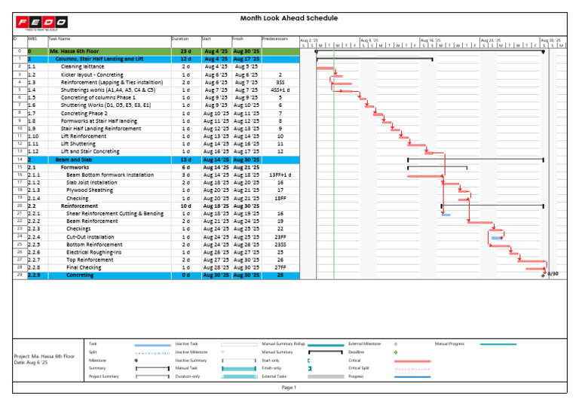Screen dimensions: 579x405
Task: Click the 13FF+1 d predecessor cell
Action: tap(280, 175)
